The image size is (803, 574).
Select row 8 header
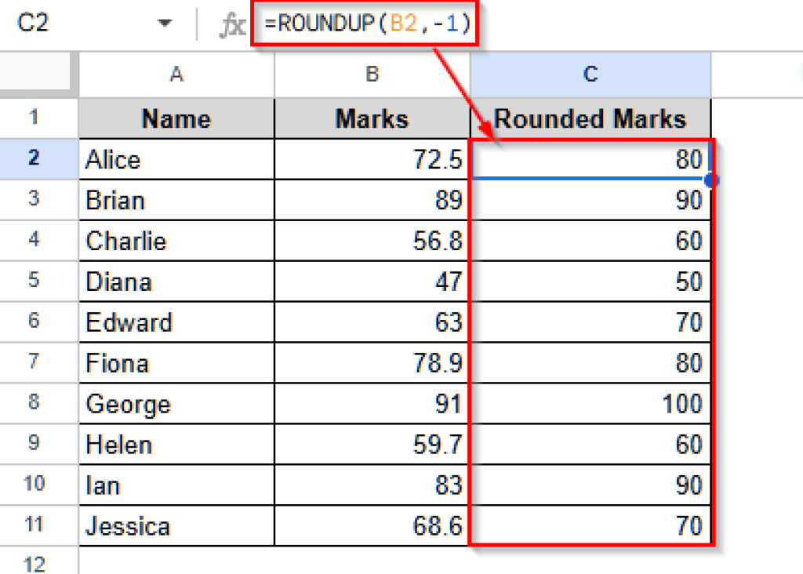34,404
